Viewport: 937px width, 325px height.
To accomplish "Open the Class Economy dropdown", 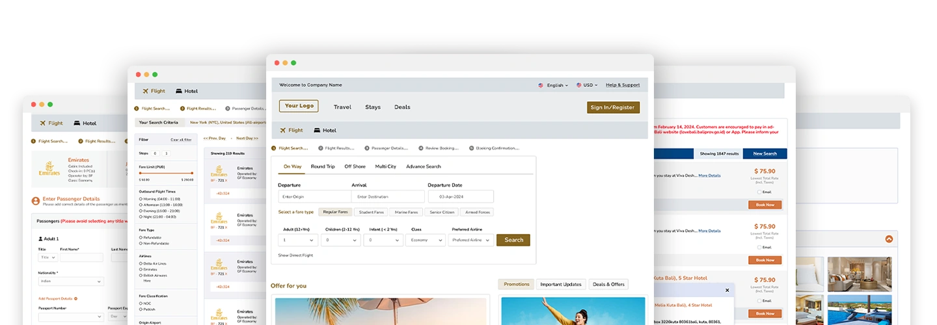I will 426,240.
